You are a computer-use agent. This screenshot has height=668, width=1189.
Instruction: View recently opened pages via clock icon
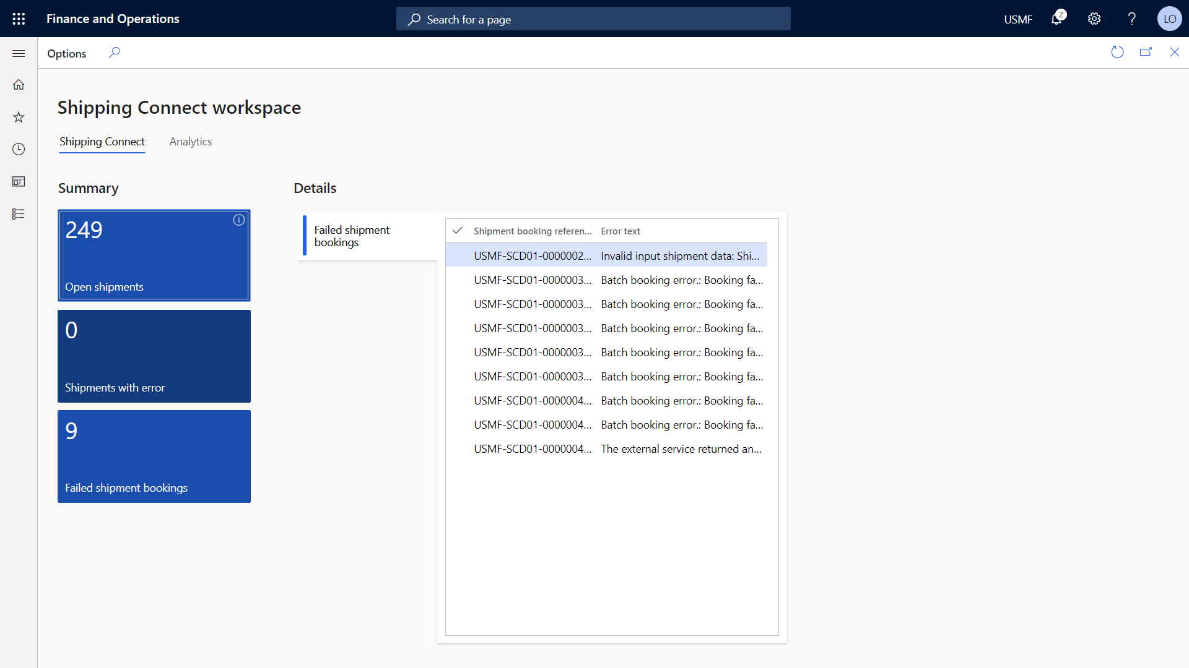pos(19,149)
